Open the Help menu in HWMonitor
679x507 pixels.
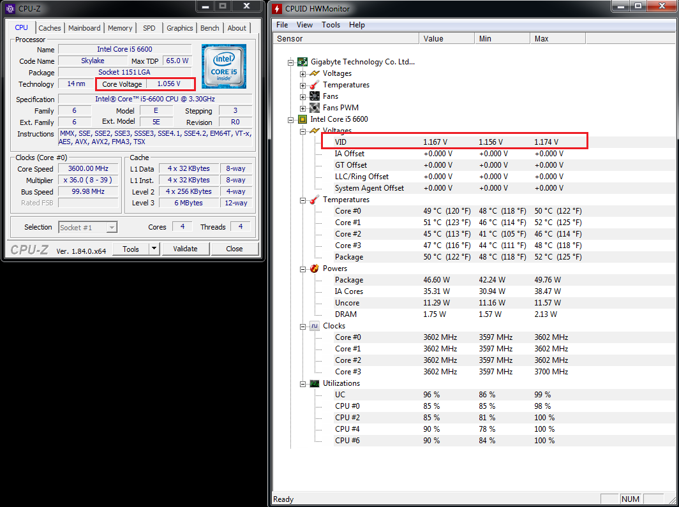pos(357,25)
